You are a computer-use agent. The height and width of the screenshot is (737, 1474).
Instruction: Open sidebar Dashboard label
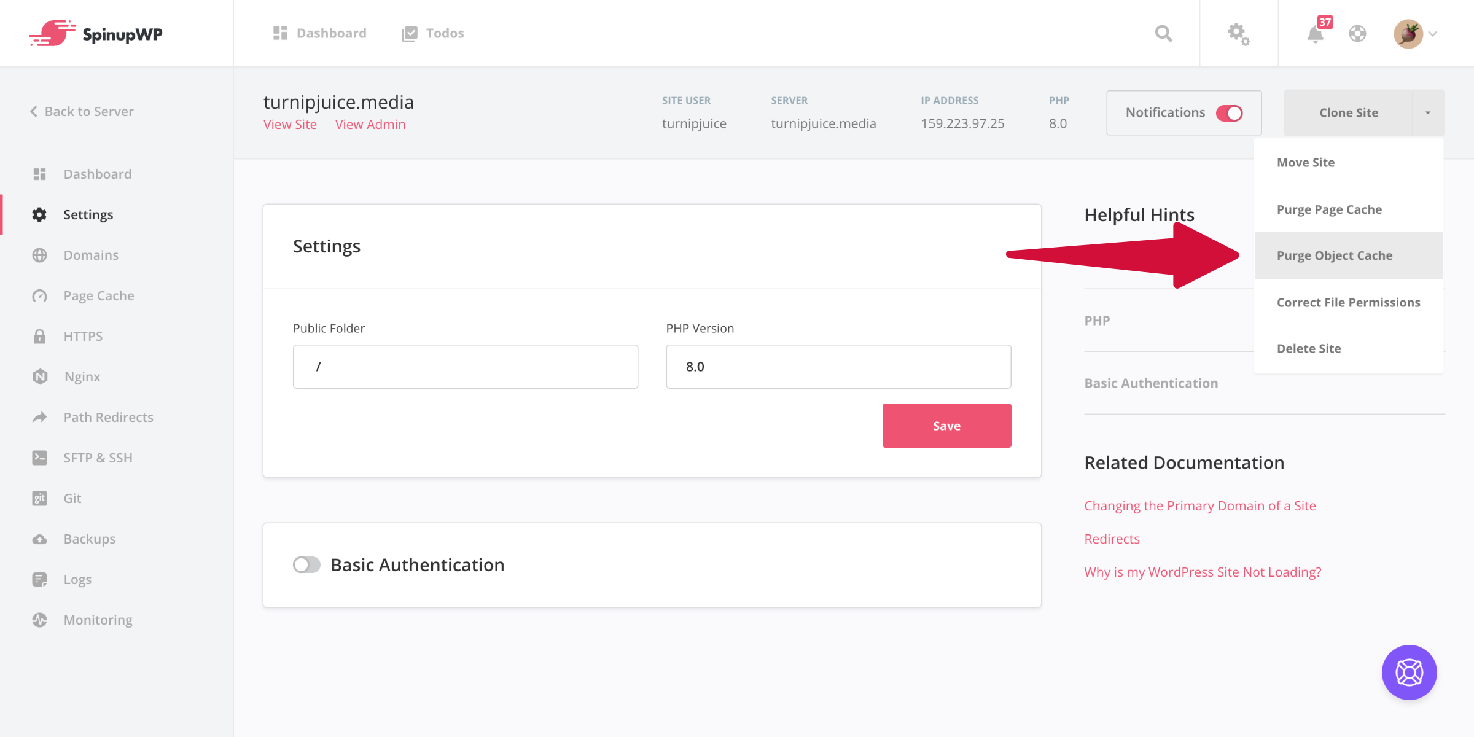pos(98,174)
